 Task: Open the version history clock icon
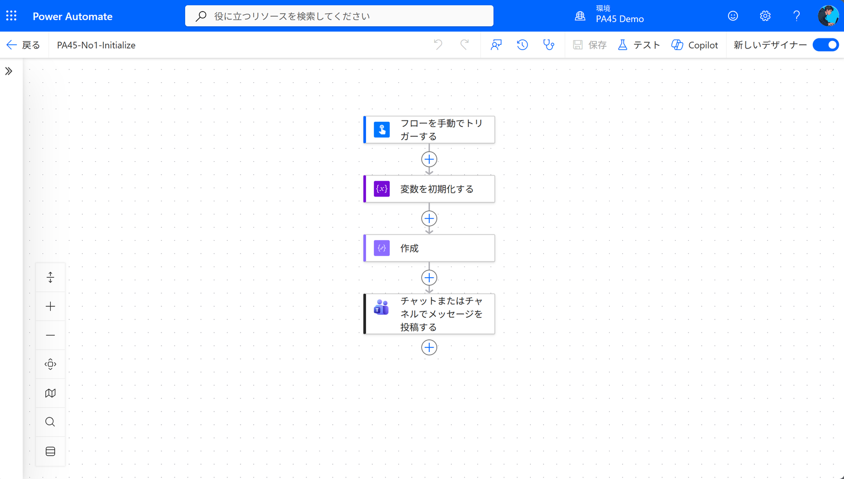point(522,45)
